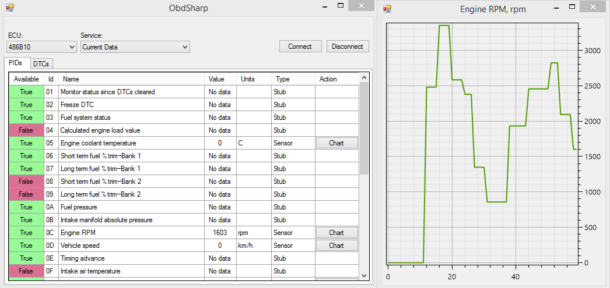
Task: Open Chart for Vehicle speed row
Action: 336,246
